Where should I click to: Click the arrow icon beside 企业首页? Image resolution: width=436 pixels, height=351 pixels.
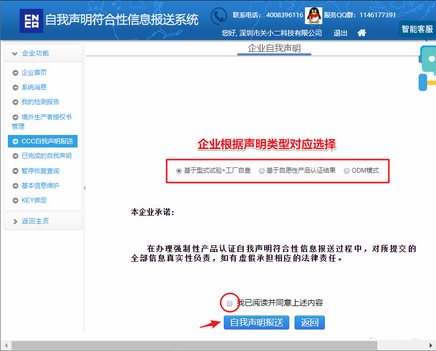[15, 73]
